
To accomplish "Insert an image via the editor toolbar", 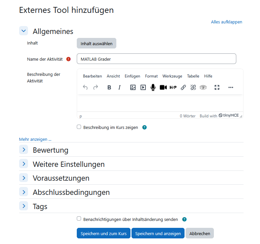I will tap(133, 87).
